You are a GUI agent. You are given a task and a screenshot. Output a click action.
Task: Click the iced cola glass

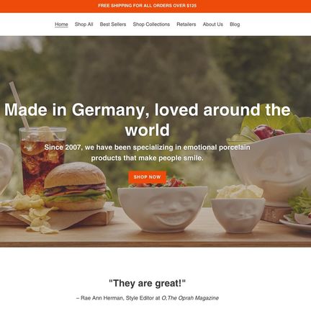coord(42,160)
